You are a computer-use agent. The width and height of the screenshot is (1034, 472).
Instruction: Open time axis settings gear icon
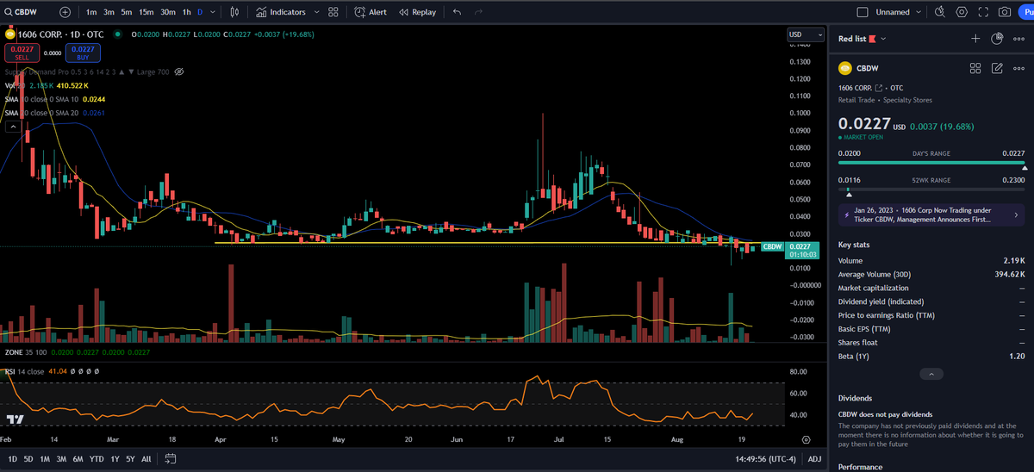click(x=806, y=438)
